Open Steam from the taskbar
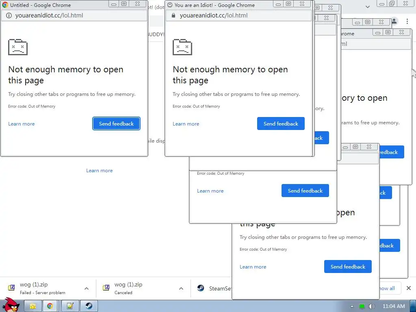 pos(89,306)
